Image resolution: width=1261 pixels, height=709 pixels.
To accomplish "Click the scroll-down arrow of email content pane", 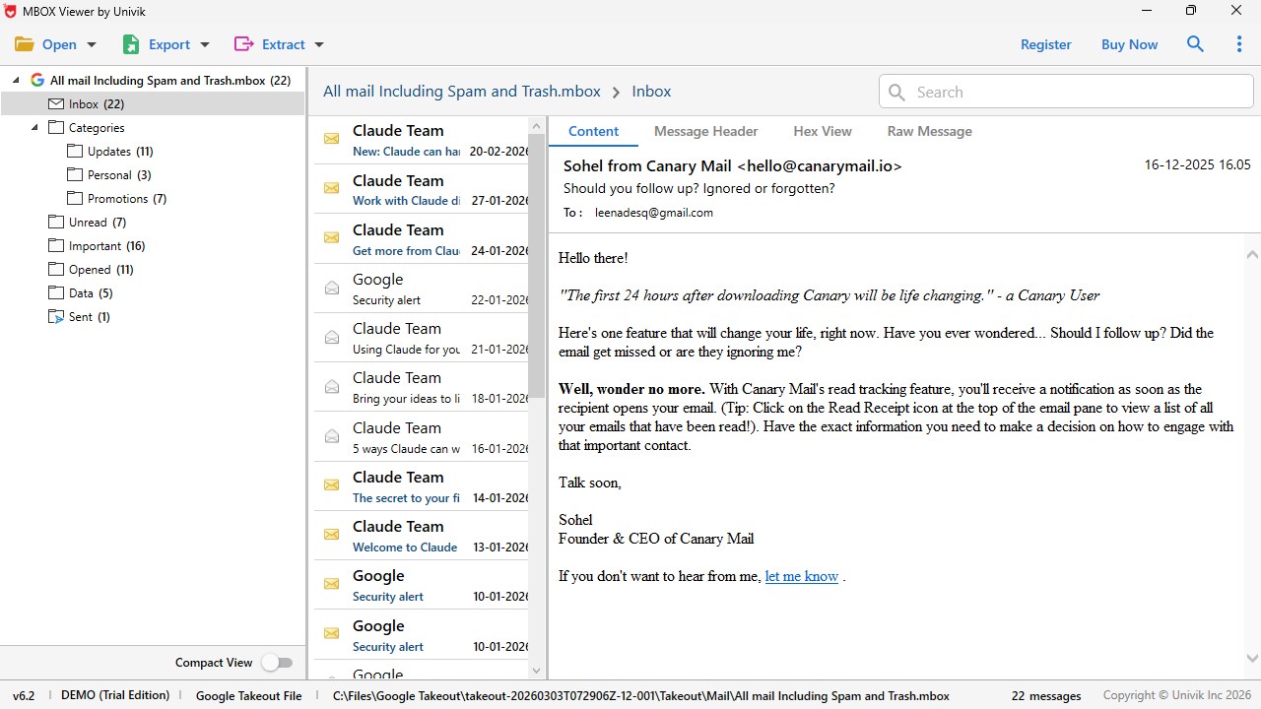I will [x=1252, y=659].
